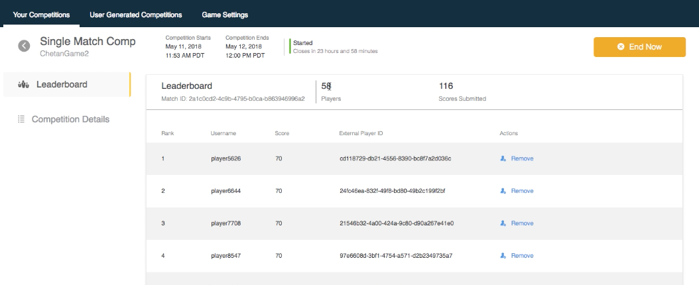The image size is (699, 285).
Task: Click remove-user icon for player8547
Action: pos(503,256)
